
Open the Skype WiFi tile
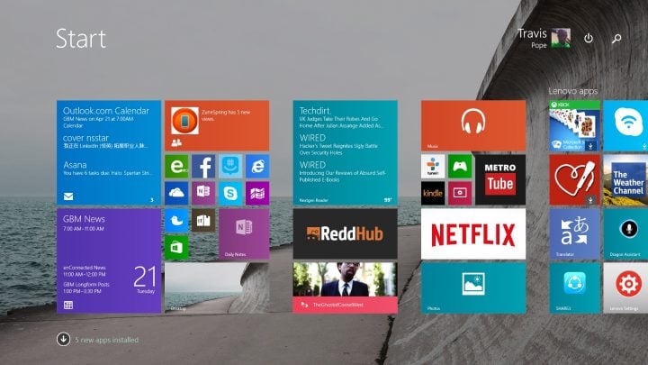click(x=625, y=125)
